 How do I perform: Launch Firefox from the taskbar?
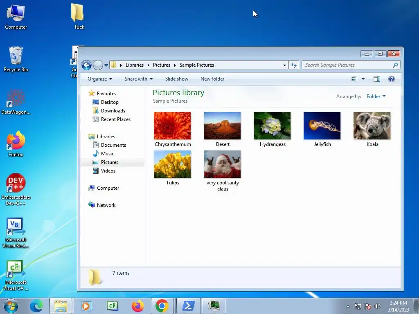click(x=137, y=306)
